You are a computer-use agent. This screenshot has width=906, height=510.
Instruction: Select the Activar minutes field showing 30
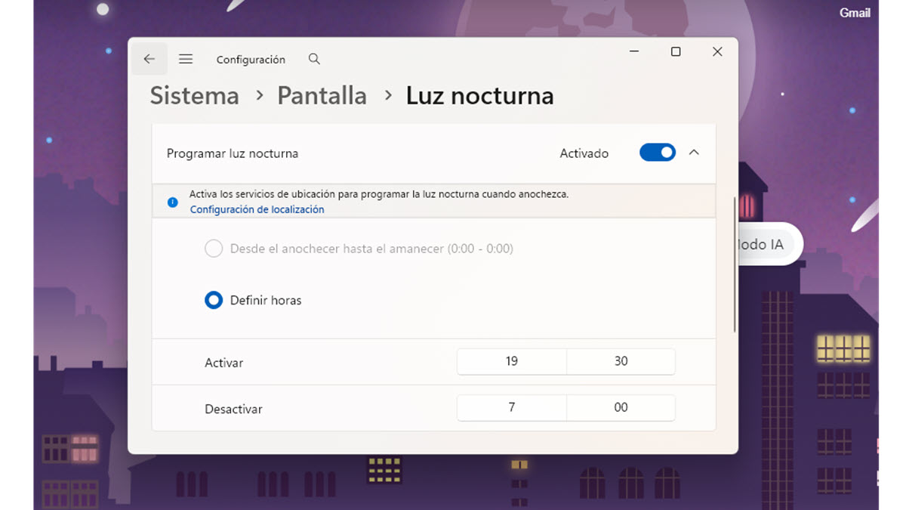tap(621, 361)
